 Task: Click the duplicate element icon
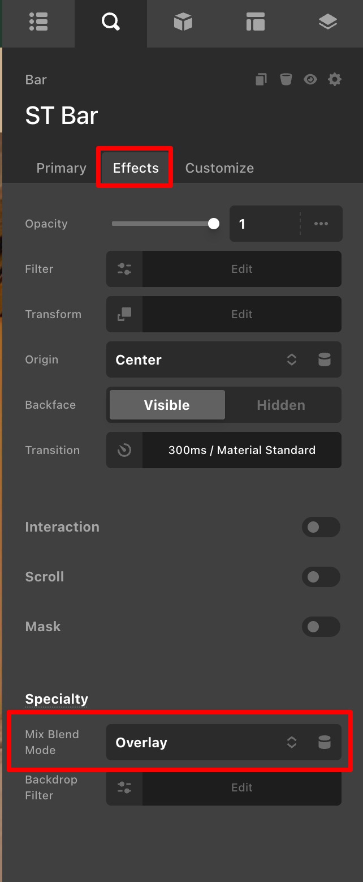261,79
